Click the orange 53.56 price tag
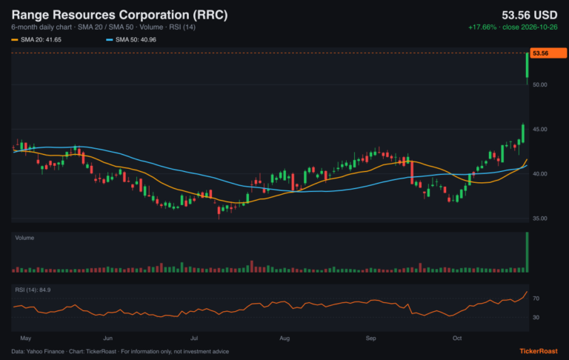Viewport: 569px width, 360px height. [548, 53]
